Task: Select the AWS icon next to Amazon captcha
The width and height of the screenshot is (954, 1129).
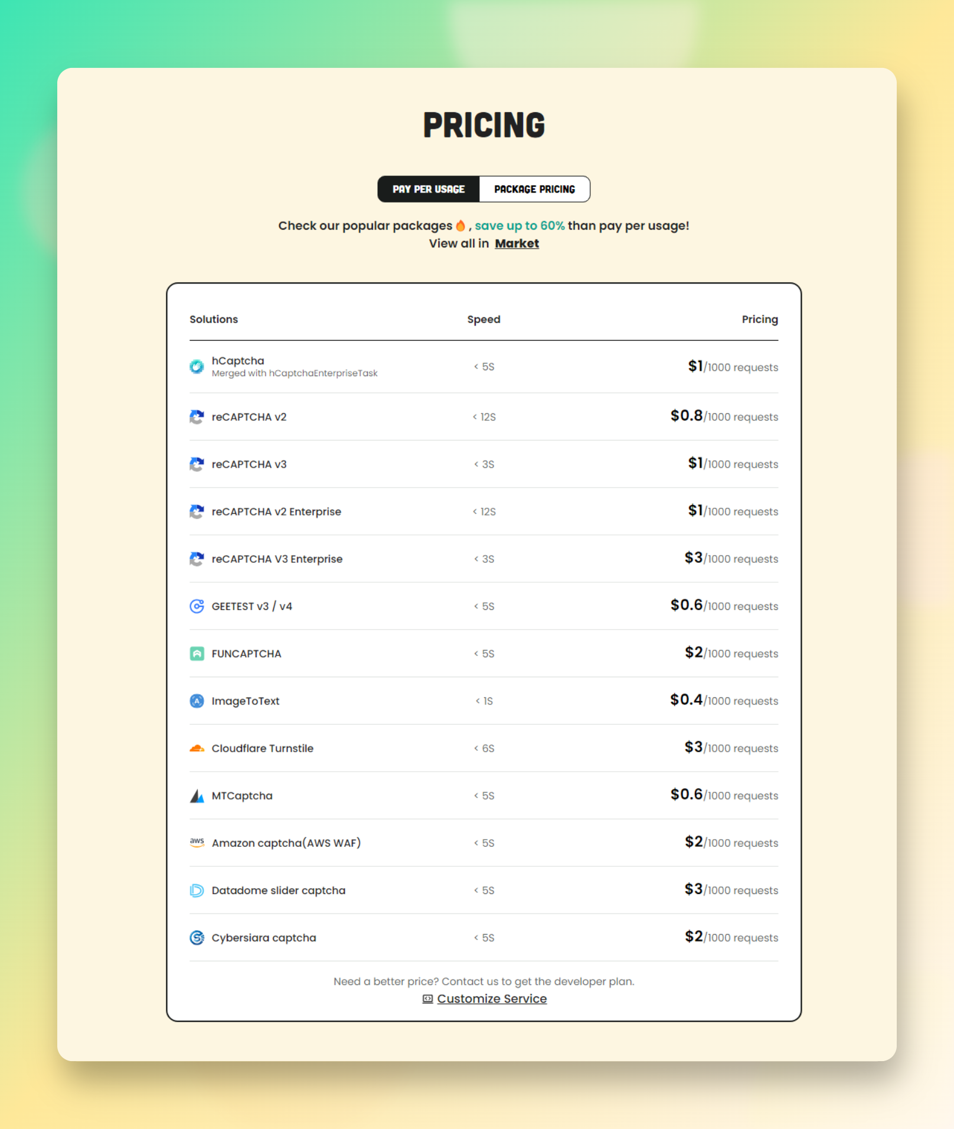Action: tap(197, 843)
